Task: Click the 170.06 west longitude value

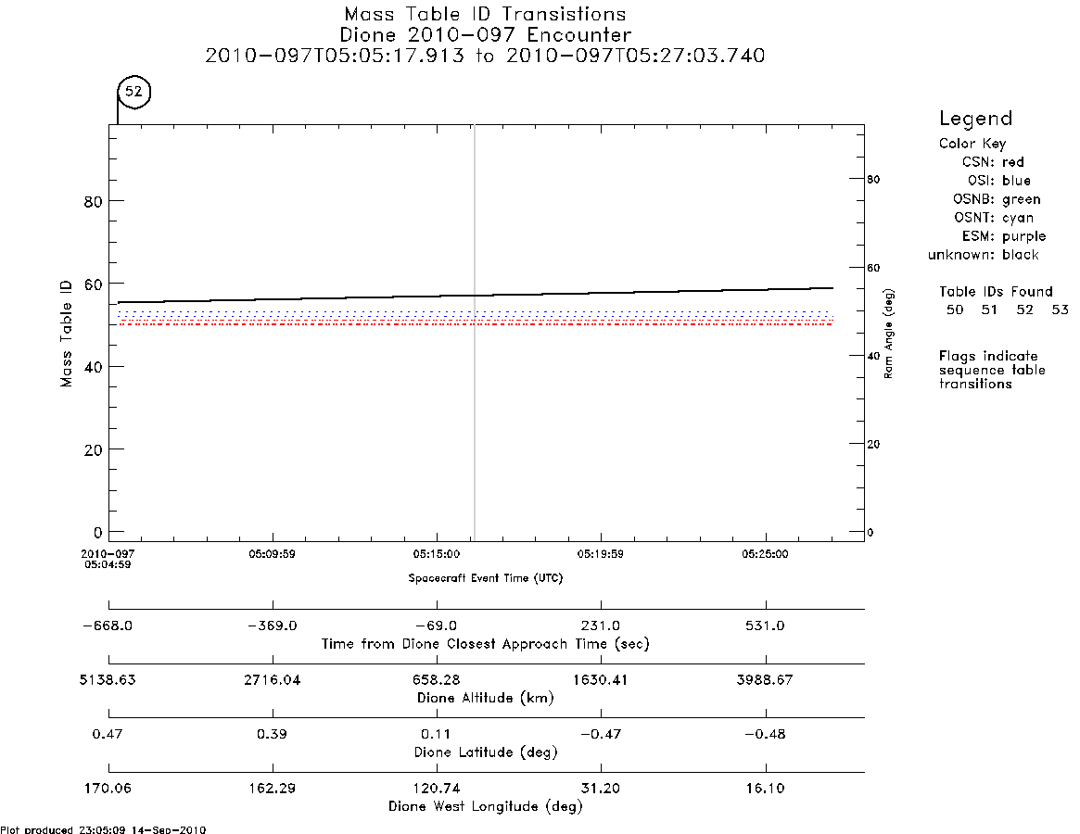Action: click(x=108, y=789)
